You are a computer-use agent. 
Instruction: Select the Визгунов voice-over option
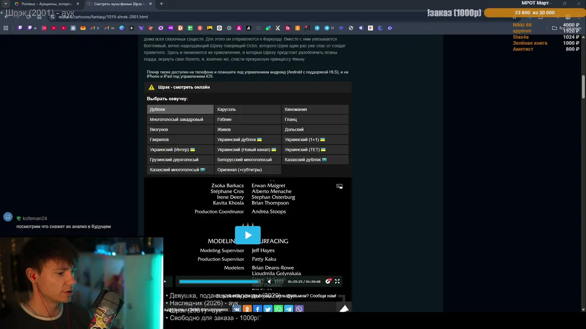click(180, 130)
